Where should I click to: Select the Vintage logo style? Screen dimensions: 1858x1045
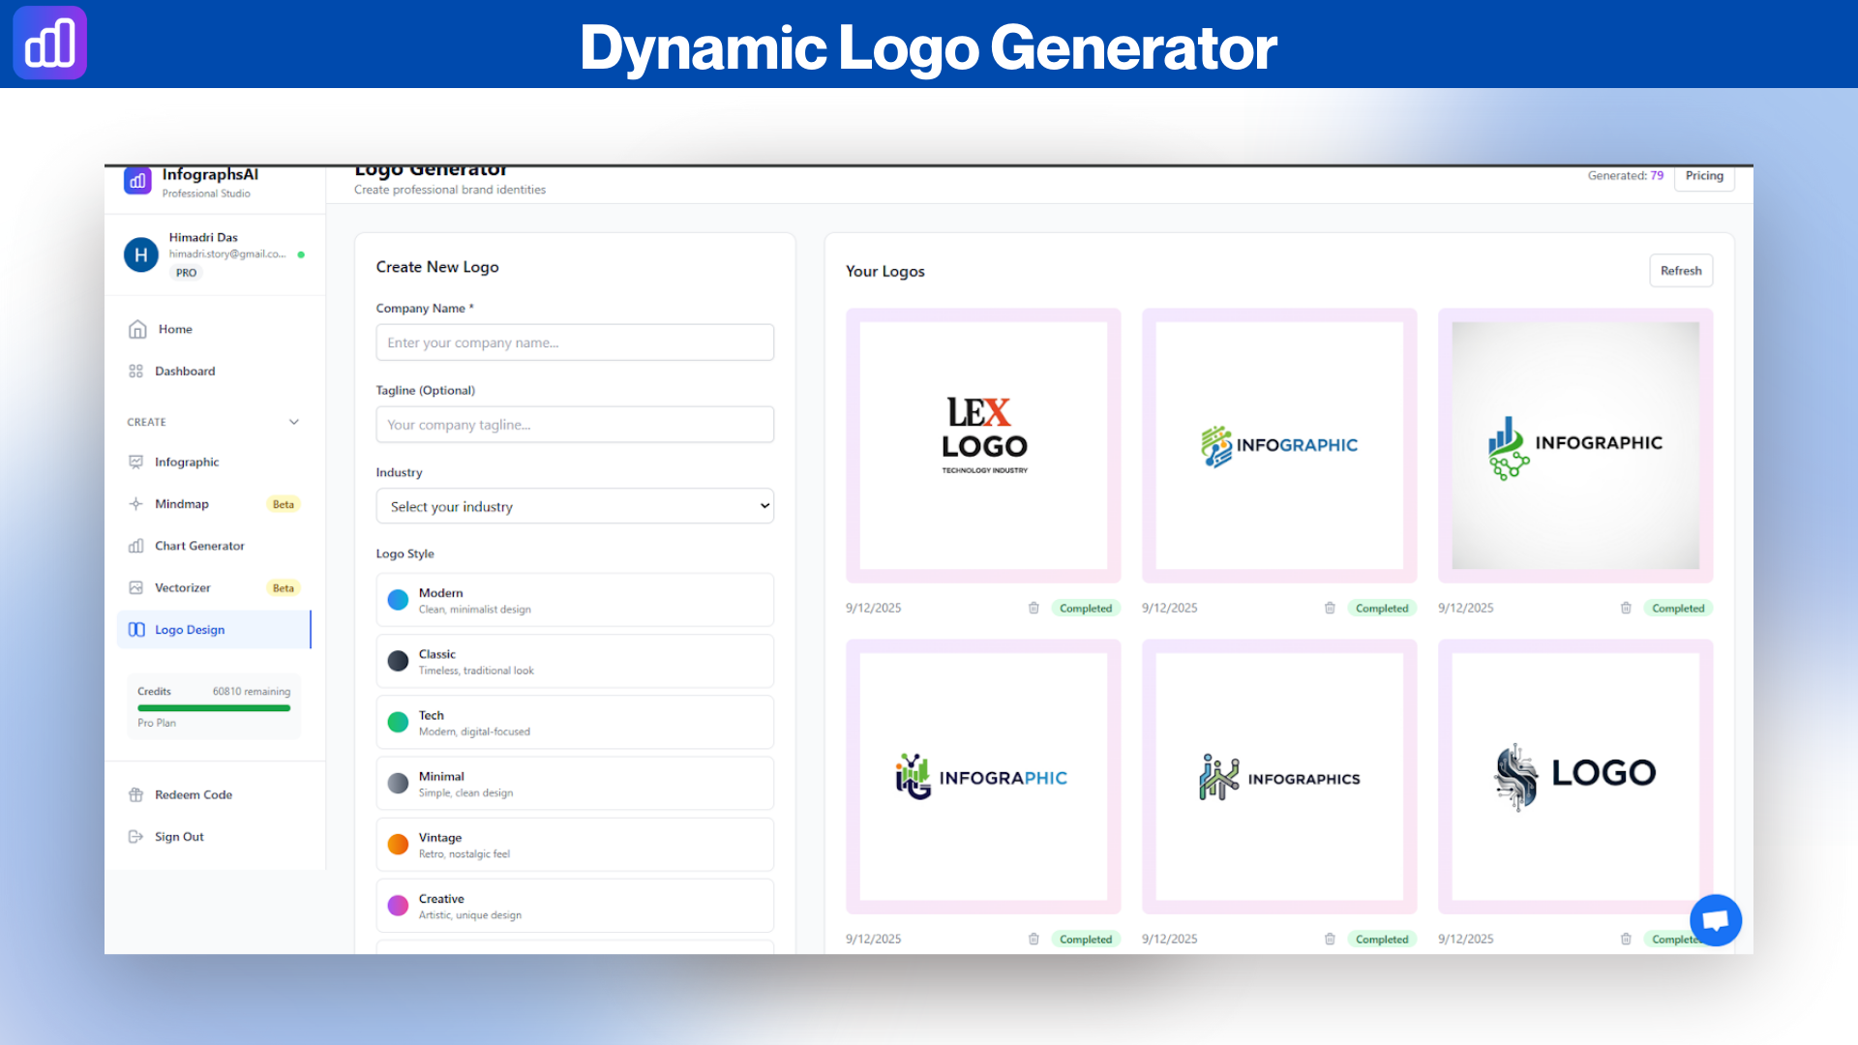(x=574, y=844)
